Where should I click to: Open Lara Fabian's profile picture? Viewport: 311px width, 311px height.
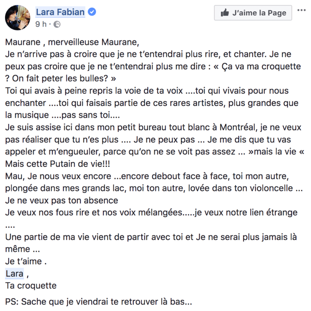(18, 18)
